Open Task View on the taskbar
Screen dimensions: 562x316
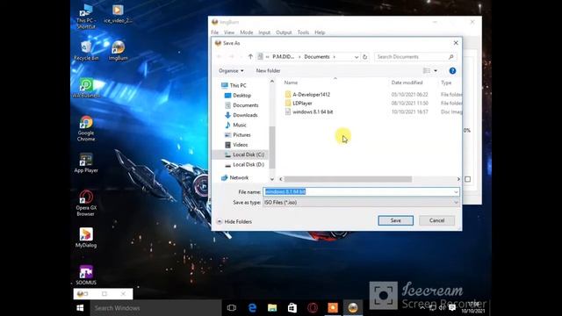click(232, 308)
